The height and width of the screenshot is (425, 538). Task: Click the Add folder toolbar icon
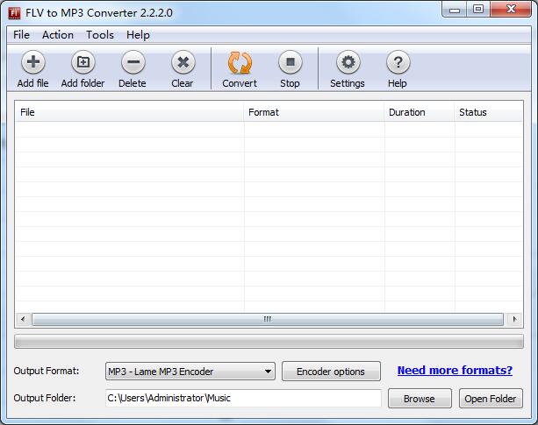point(82,63)
